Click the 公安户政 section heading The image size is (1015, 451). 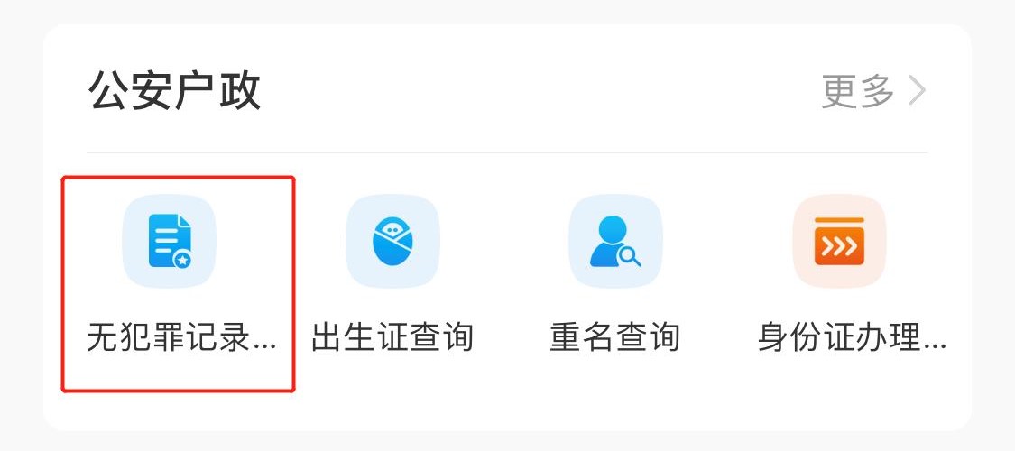[x=174, y=90]
